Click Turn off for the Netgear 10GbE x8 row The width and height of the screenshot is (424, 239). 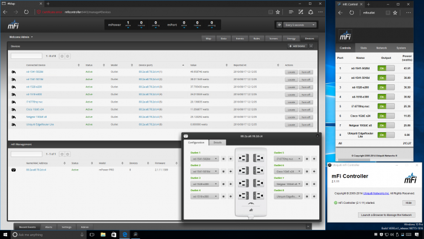306,117
